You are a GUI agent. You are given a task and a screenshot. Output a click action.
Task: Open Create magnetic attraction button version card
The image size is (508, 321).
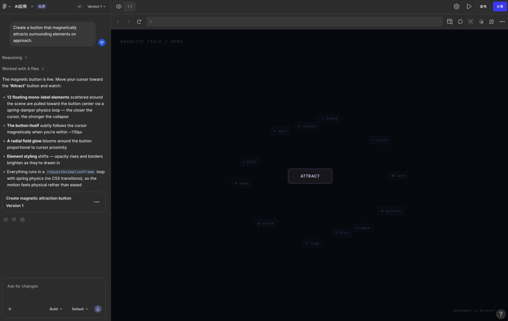click(54, 202)
